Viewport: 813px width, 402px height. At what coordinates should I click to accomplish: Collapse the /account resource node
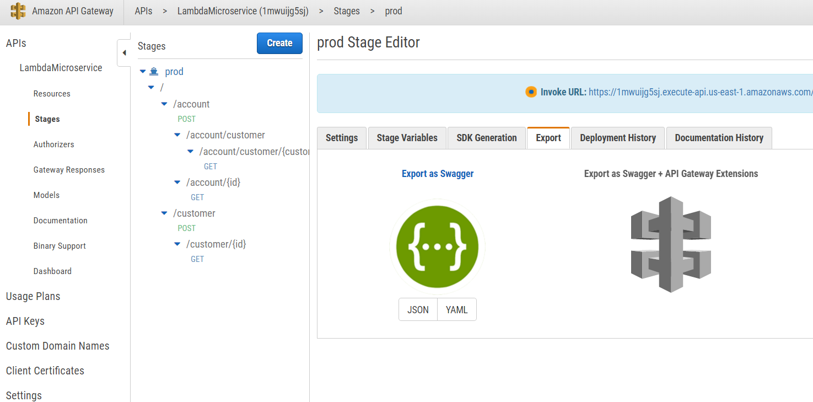164,104
